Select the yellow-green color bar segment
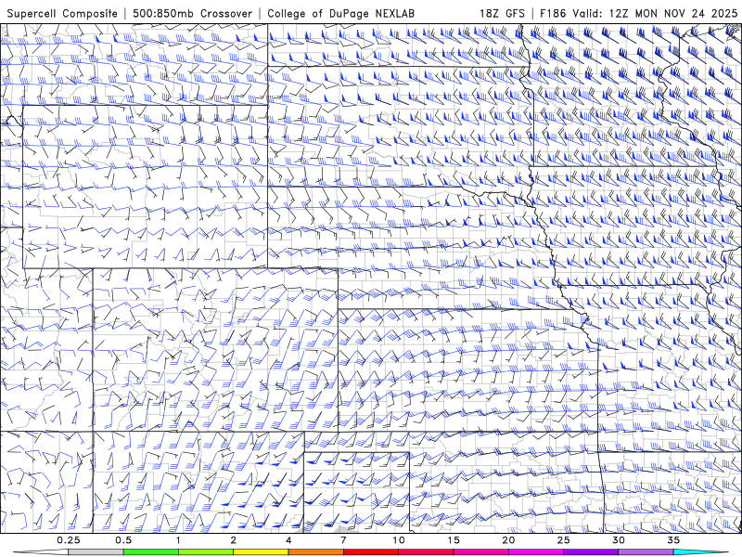742x557 pixels. click(x=206, y=552)
